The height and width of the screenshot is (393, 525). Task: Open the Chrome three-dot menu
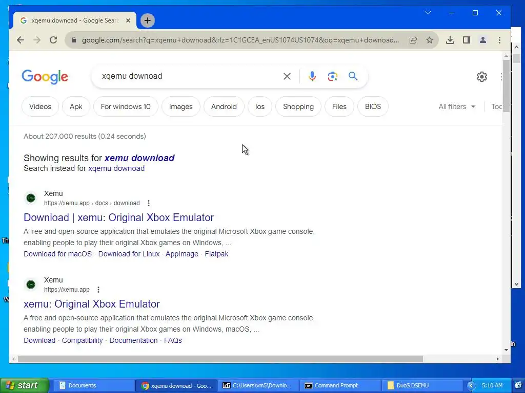click(499, 40)
